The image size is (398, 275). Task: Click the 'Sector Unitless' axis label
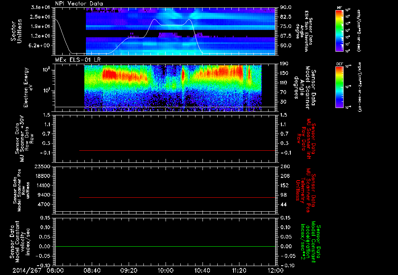click(x=16, y=31)
